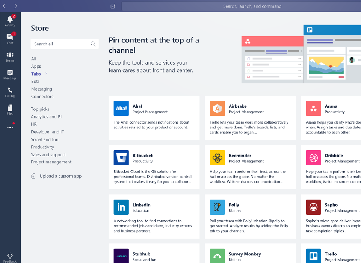Click the Bitbucket app icon
Image resolution: width=361 pixels, height=263 pixels.
point(121,158)
